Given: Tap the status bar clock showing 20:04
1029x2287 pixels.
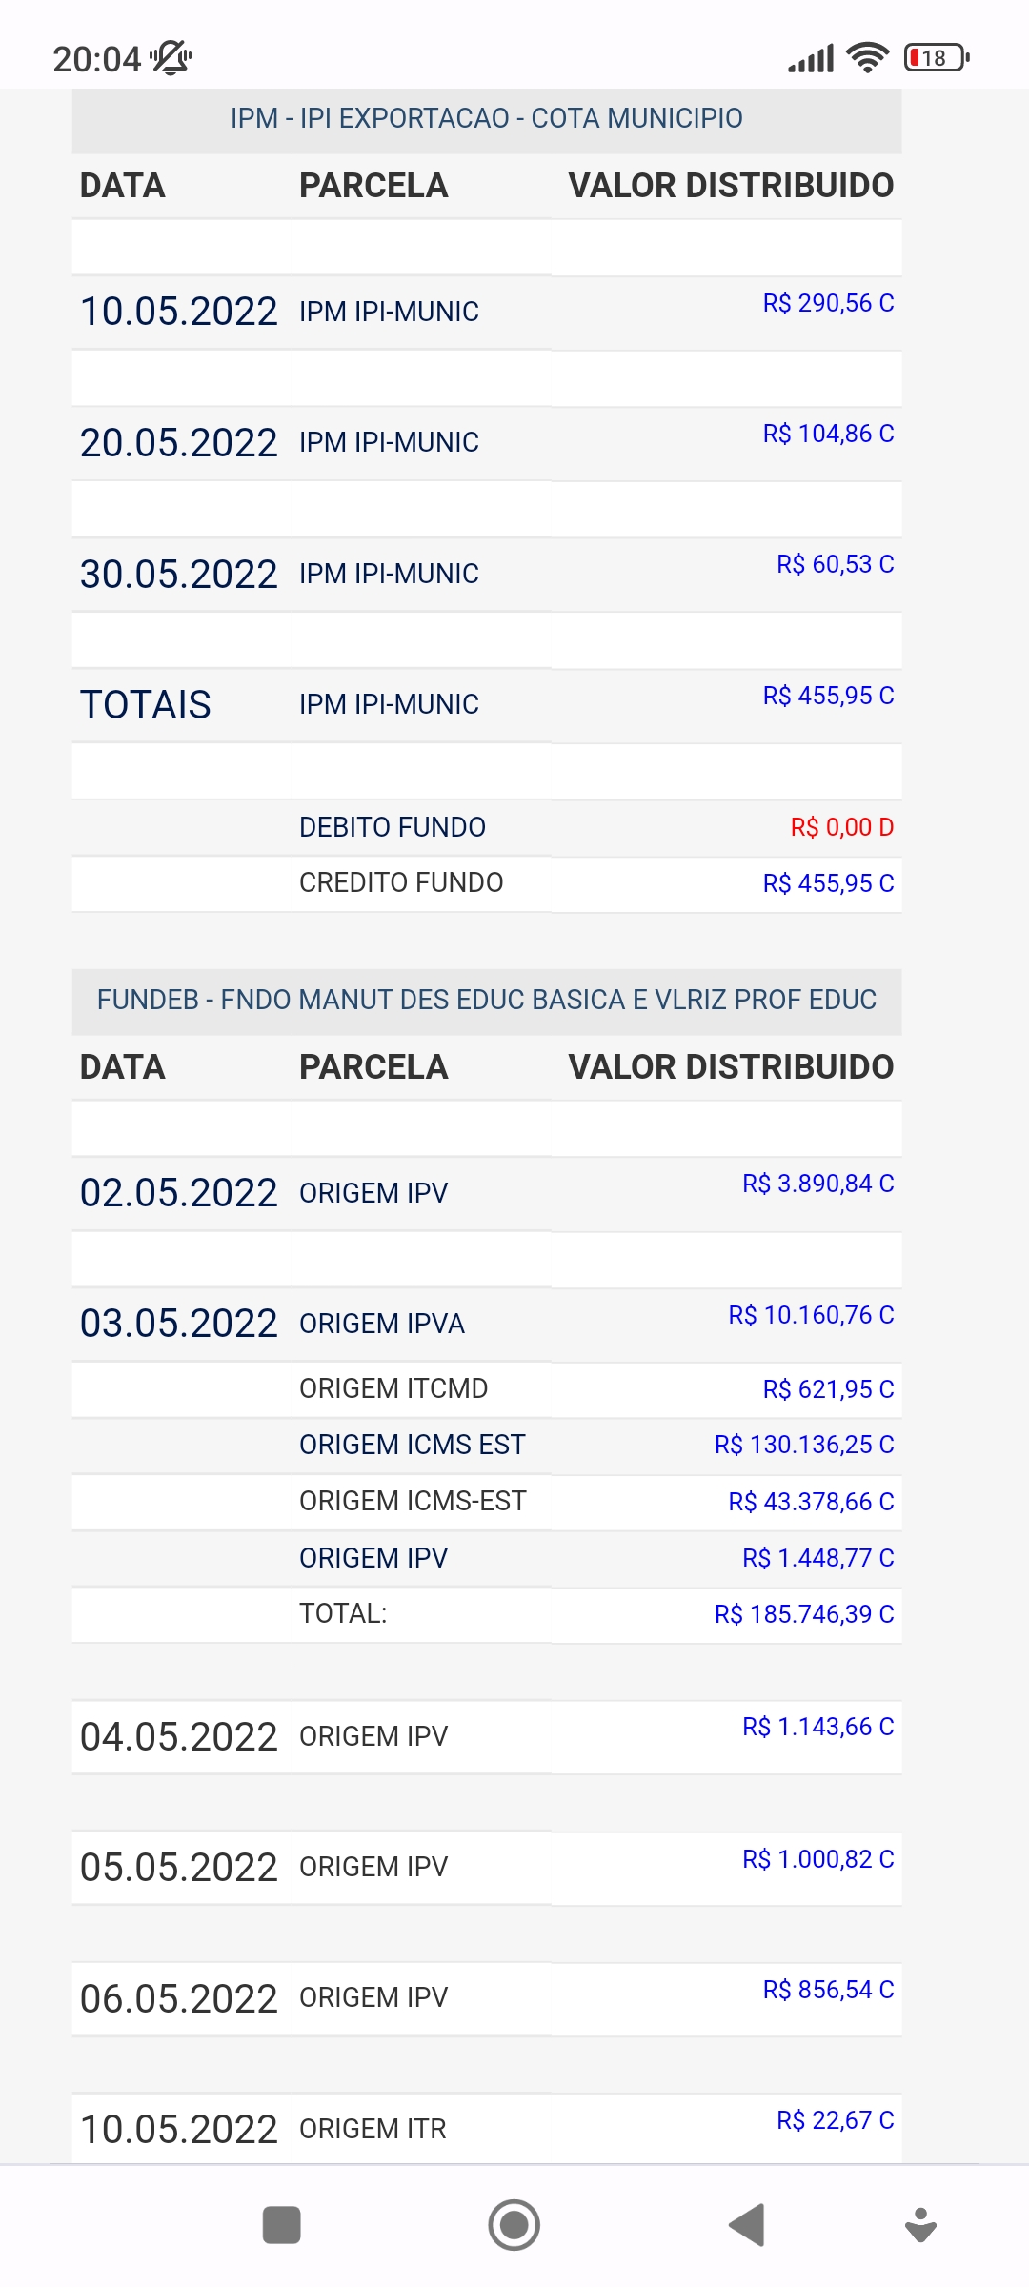Looking at the screenshot, I should point(96,59).
